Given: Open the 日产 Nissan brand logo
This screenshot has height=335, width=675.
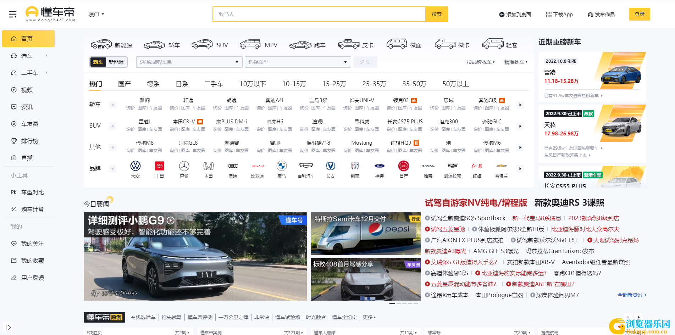Looking at the screenshot, I should (404, 166).
